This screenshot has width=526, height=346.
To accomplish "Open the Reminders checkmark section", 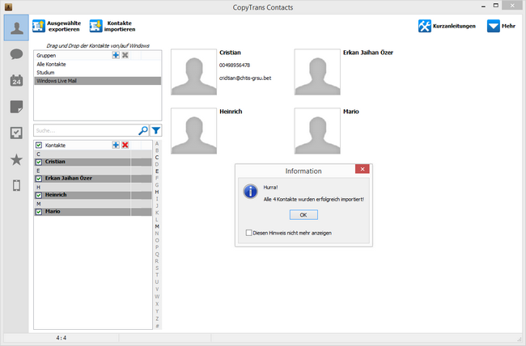I will pyautogui.click(x=16, y=133).
